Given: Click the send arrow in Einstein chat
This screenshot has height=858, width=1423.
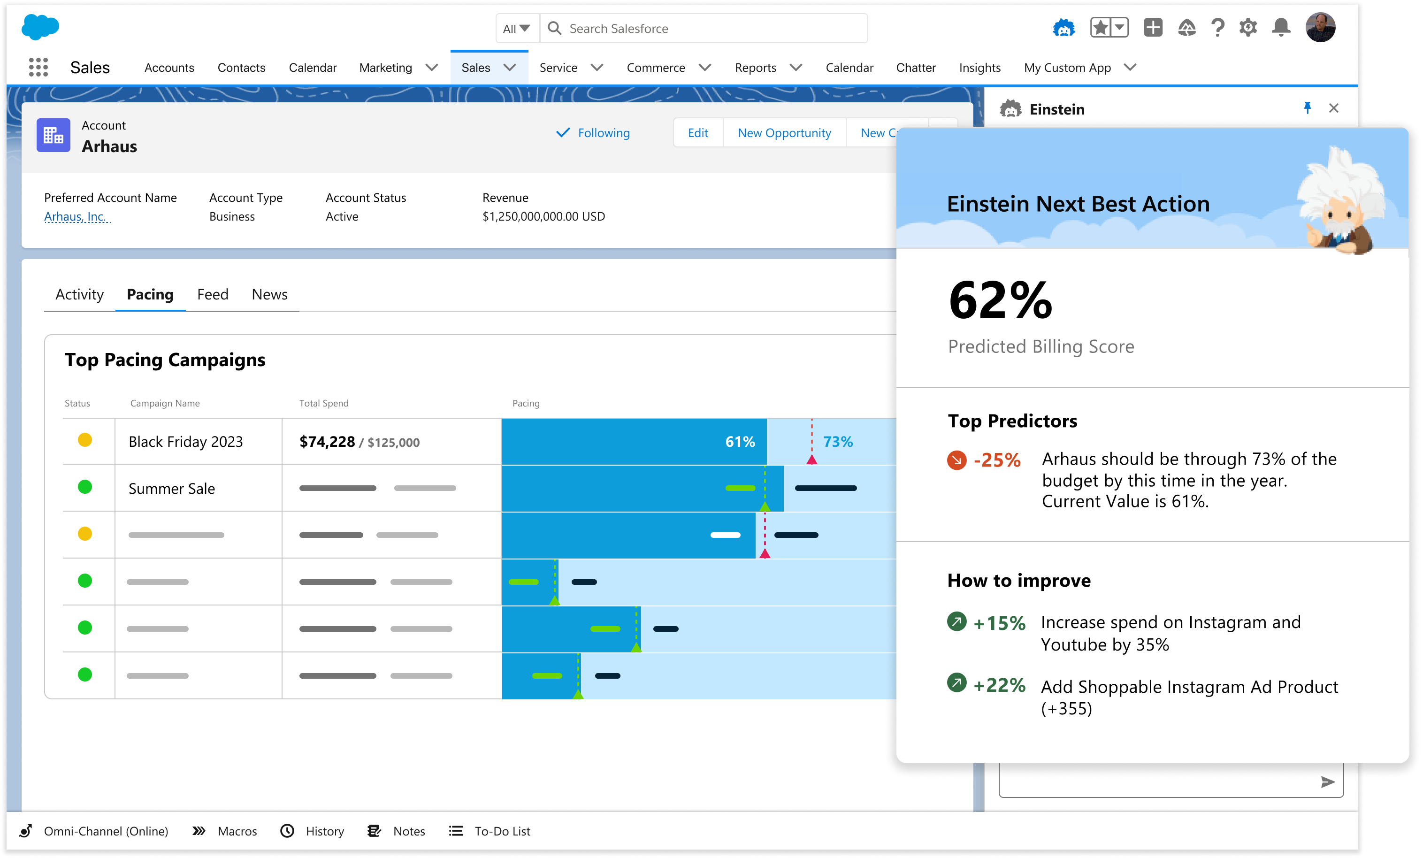Looking at the screenshot, I should point(1327,782).
